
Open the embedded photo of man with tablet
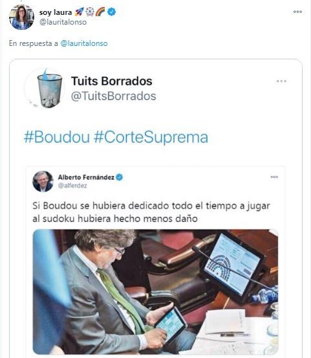click(x=155, y=292)
